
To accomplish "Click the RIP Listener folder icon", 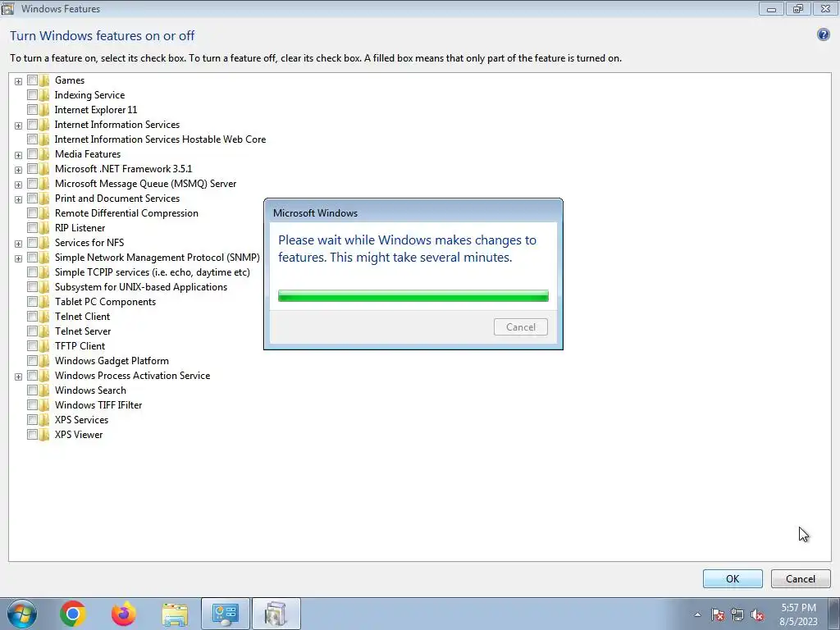I will tap(44, 228).
